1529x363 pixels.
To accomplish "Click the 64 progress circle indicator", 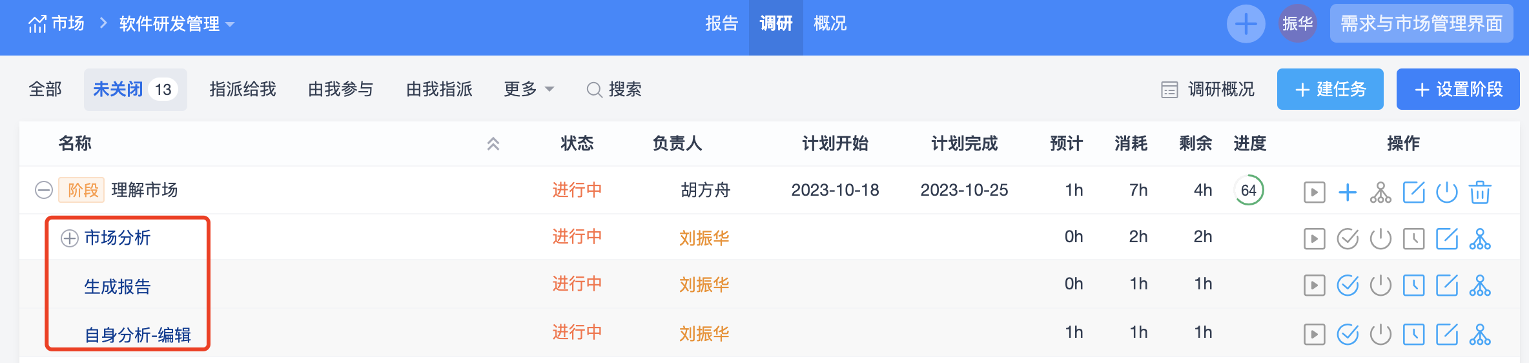I will pyautogui.click(x=1249, y=190).
